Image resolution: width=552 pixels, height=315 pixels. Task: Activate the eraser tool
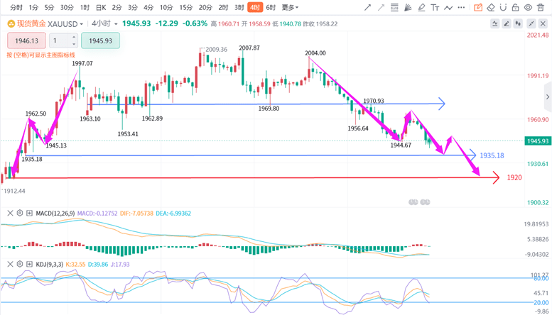(490, 8)
